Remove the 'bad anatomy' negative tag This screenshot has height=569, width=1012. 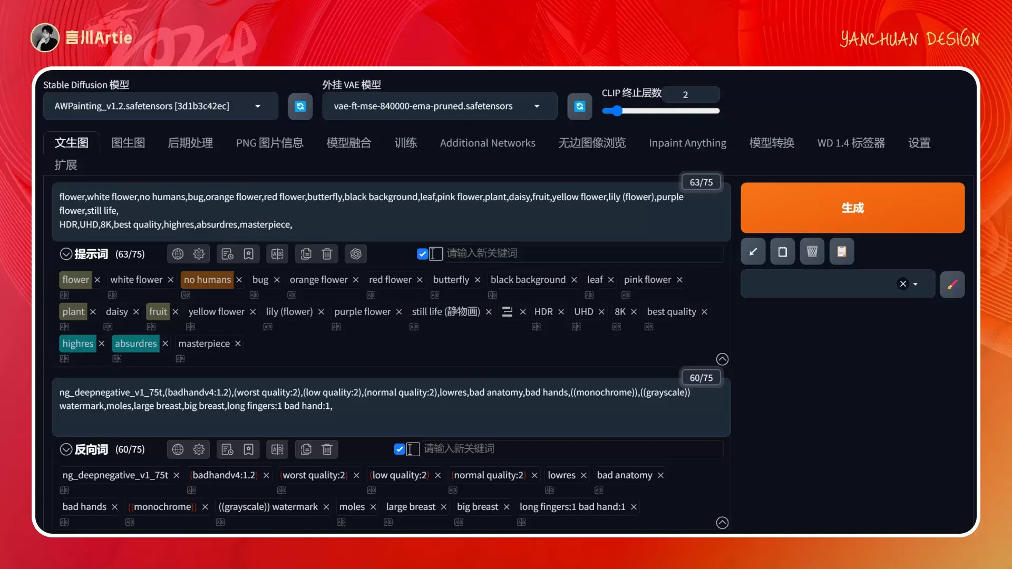click(661, 475)
